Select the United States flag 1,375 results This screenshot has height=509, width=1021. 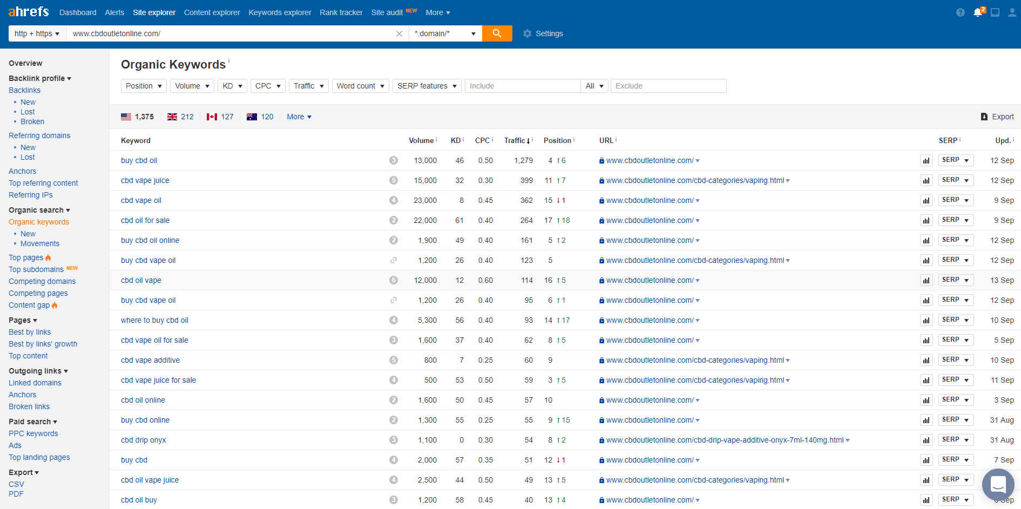coord(137,117)
